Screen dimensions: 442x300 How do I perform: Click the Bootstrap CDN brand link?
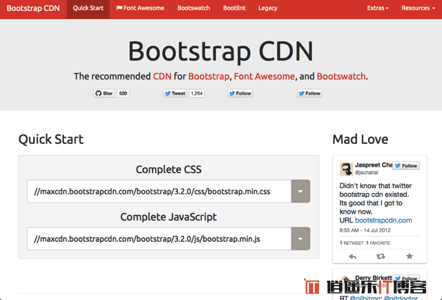(33, 8)
